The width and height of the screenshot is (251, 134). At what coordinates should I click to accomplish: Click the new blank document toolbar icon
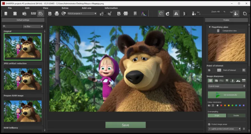tap(6, 13)
